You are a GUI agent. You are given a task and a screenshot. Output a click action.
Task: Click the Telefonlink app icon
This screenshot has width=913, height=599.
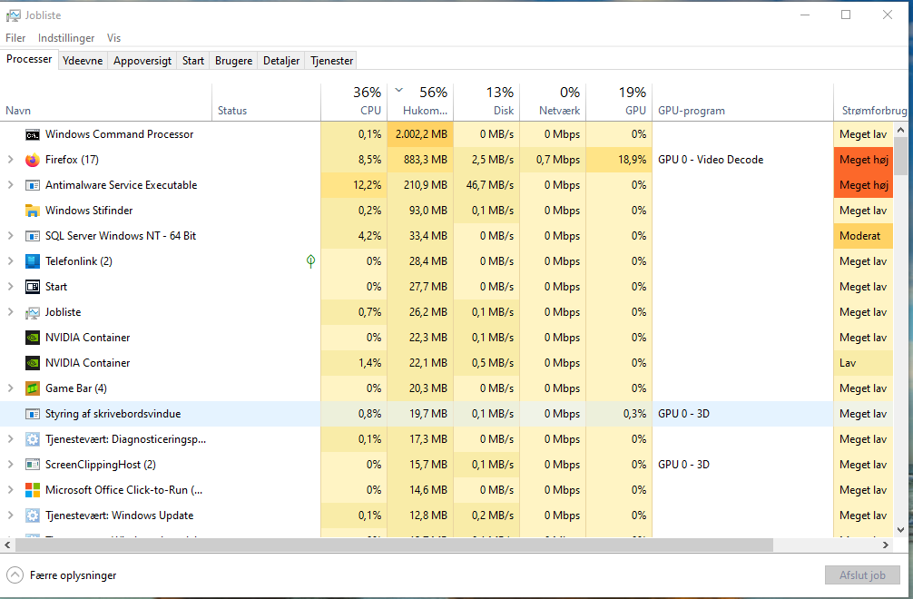click(x=33, y=261)
